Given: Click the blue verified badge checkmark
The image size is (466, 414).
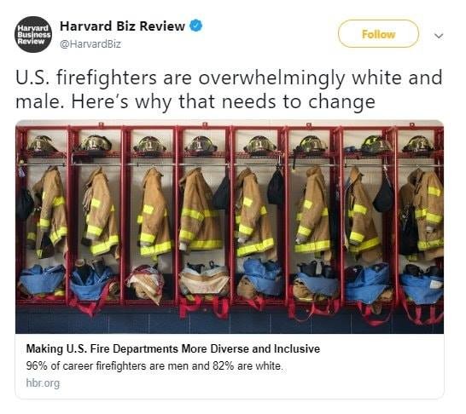Looking at the screenshot, I should click(196, 26).
